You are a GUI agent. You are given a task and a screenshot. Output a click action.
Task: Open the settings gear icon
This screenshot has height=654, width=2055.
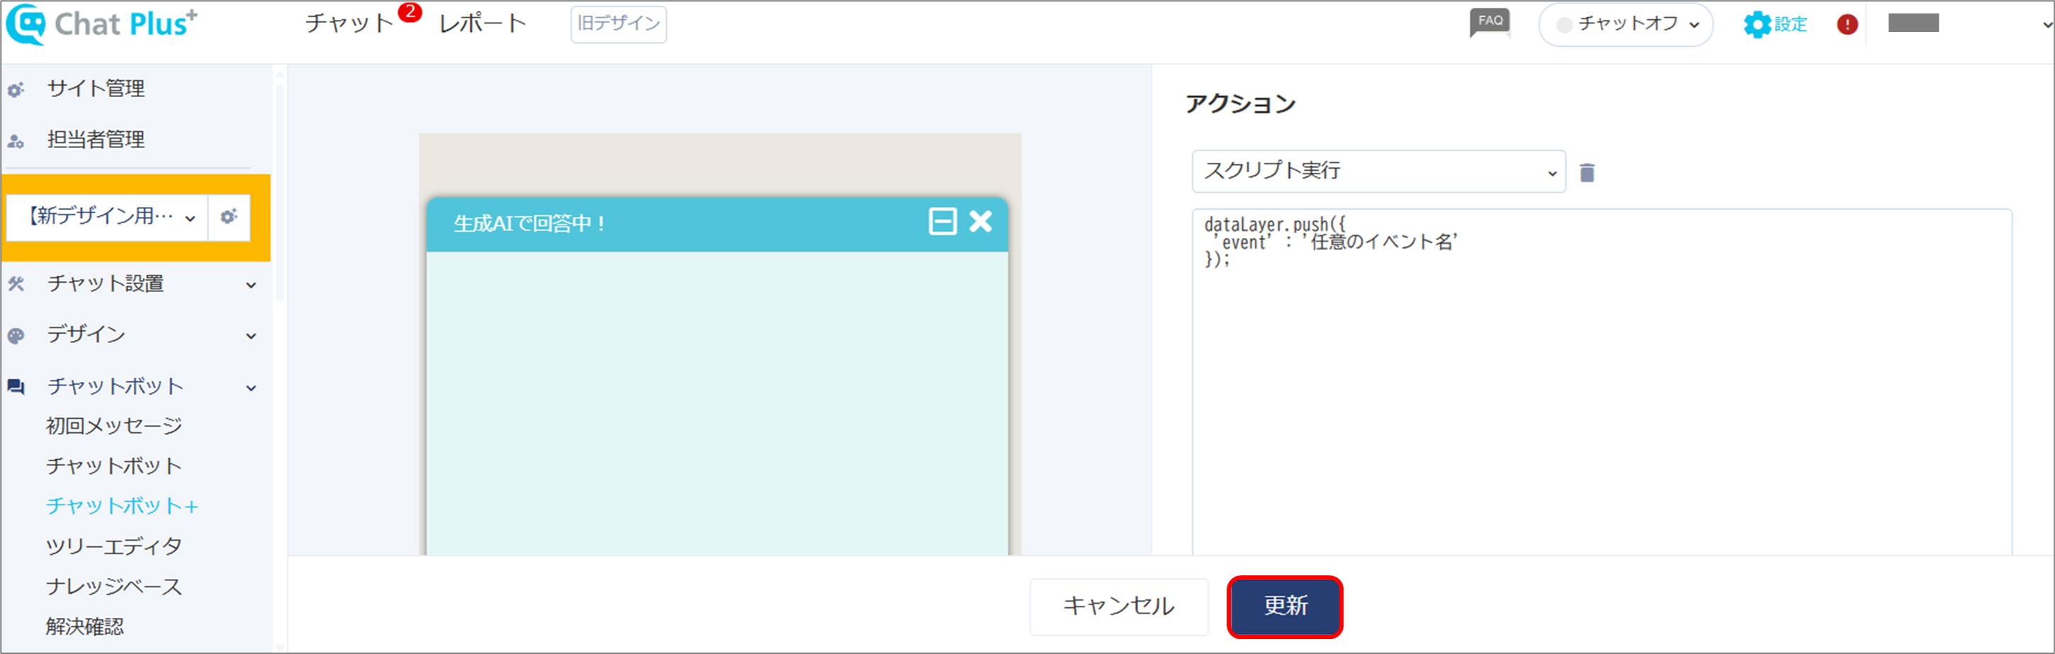[x=1757, y=25]
